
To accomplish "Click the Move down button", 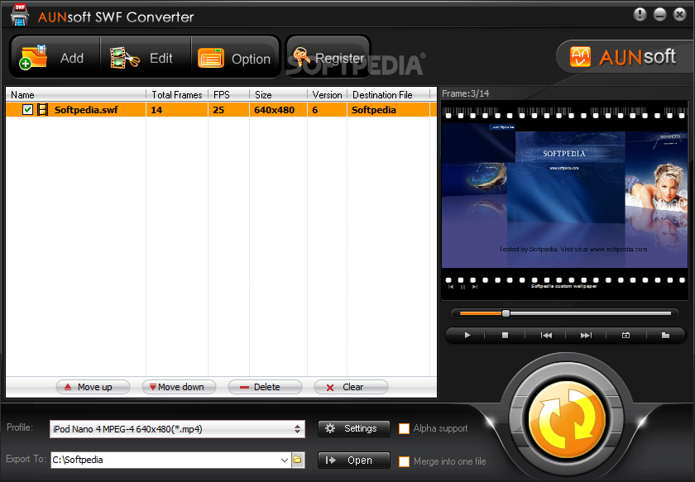I will coord(179,387).
